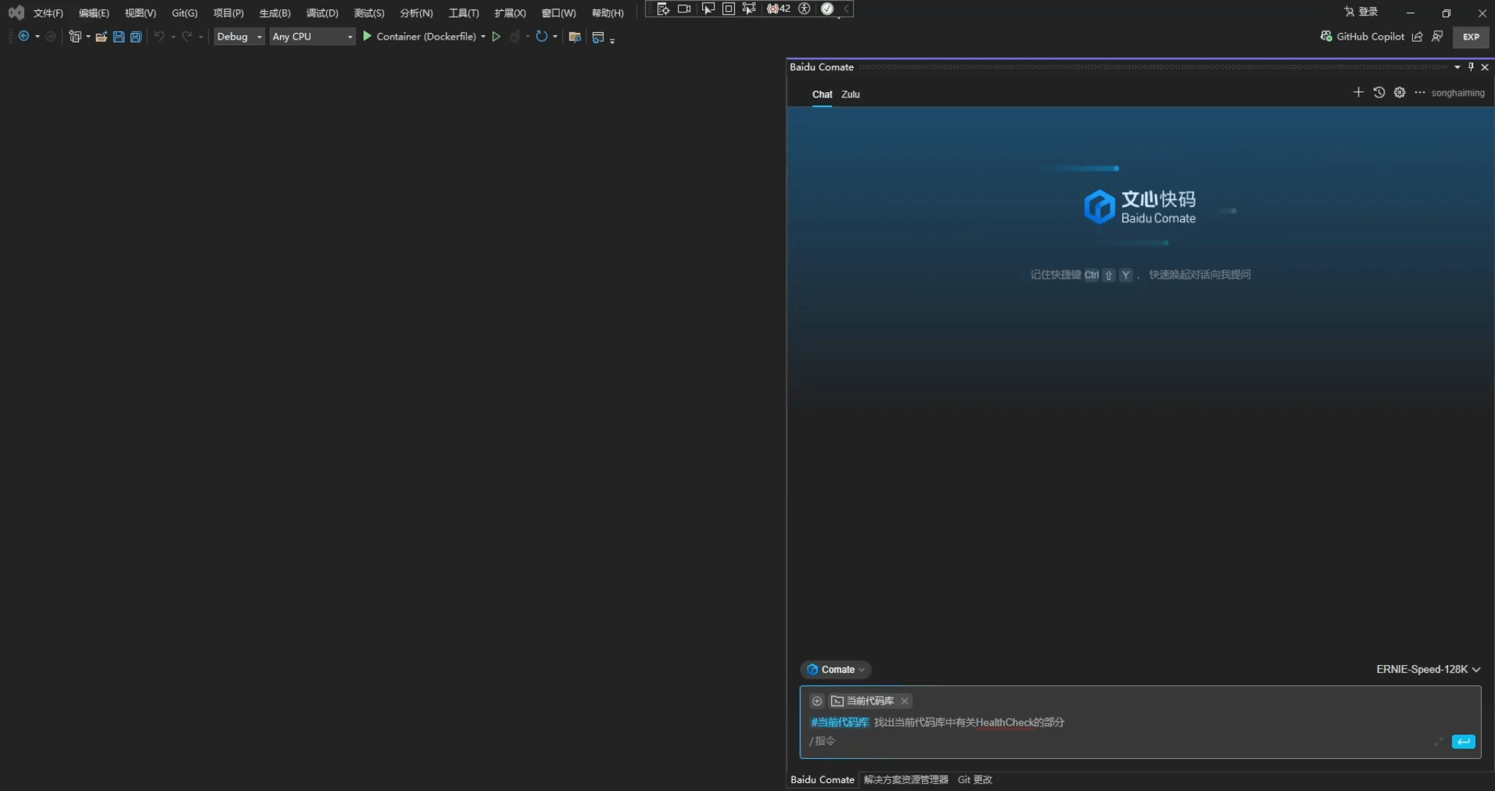Click the Open File folder icon

(101, 37)
